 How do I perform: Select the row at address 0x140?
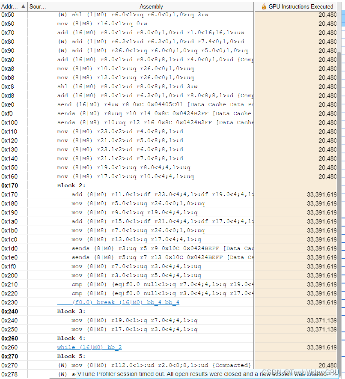tap(168, 158)
